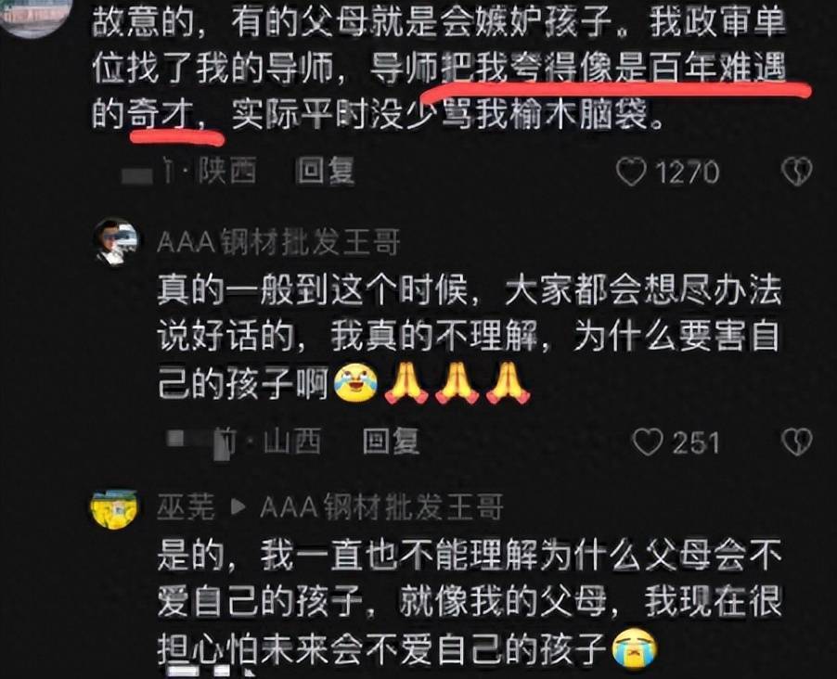Tap the 陕西 location label

[226, 172]
